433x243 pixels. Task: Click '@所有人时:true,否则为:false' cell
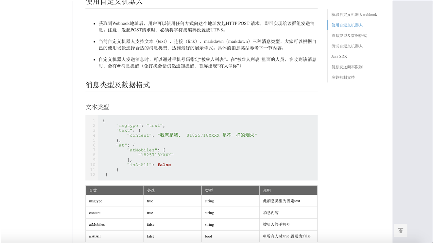point(288,236)
